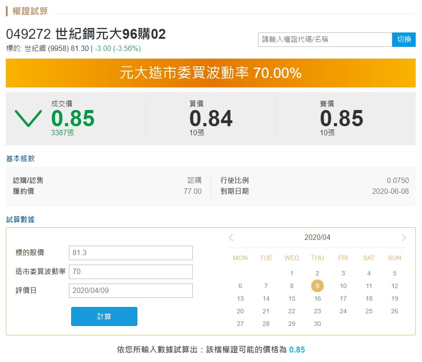Go to previous month in calendar
The height and width of the screenshot is (362, 422).
231,238
